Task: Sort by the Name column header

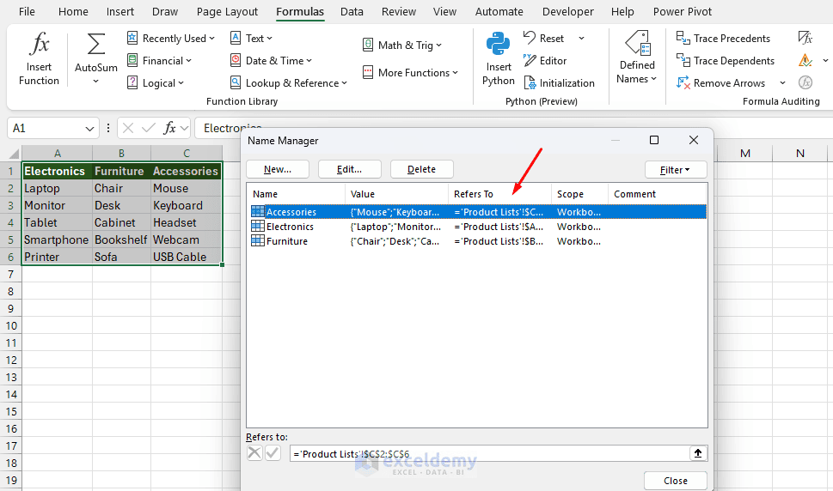Action: click(296, 194)
